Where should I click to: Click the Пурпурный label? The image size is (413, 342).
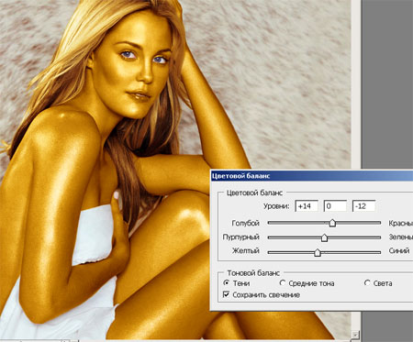pyautogui.click(x=241, y=237)
